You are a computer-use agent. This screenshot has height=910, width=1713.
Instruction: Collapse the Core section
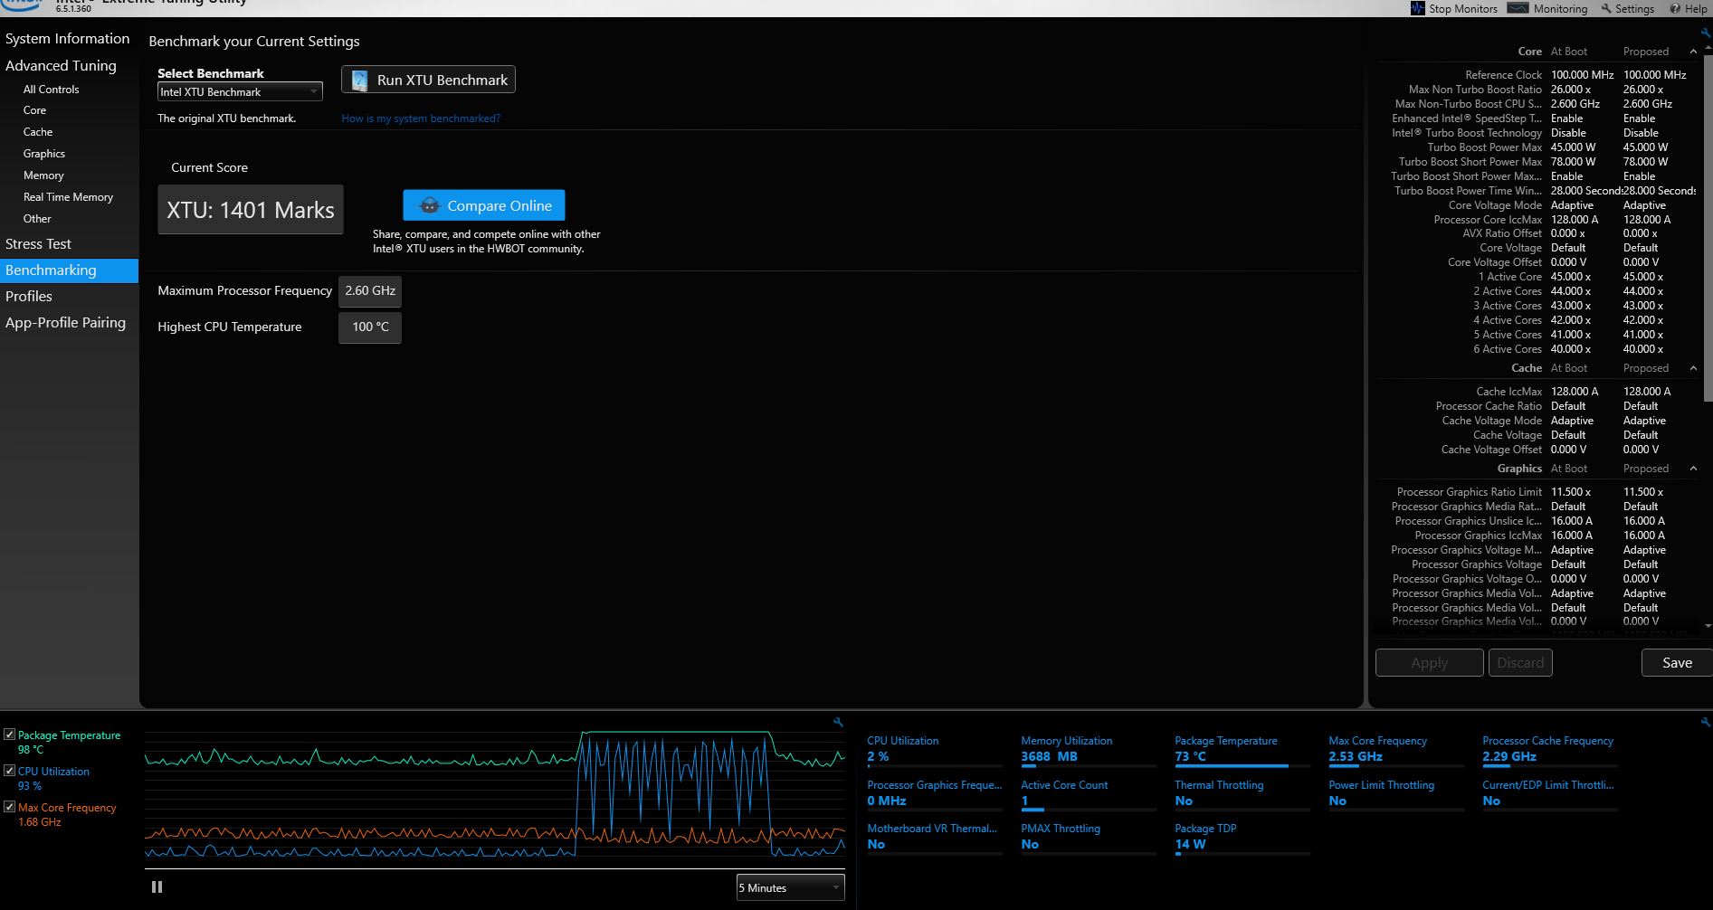click(1693, 52)
